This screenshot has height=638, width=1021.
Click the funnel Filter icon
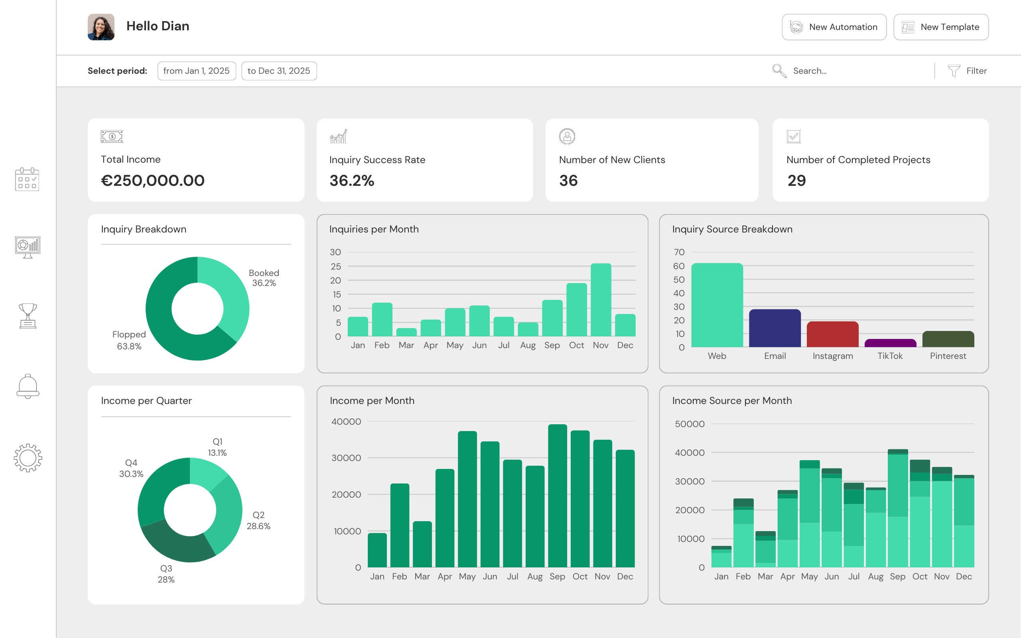coord(954,71)
